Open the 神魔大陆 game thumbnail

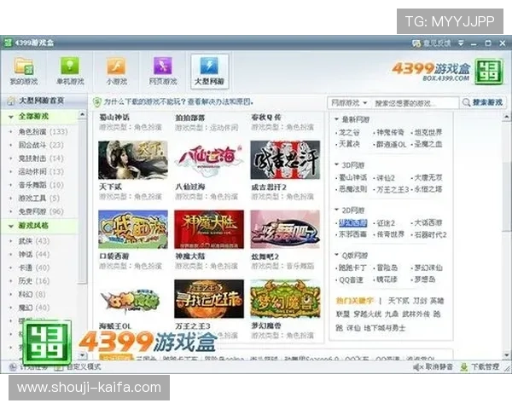[x=209, y=229]
